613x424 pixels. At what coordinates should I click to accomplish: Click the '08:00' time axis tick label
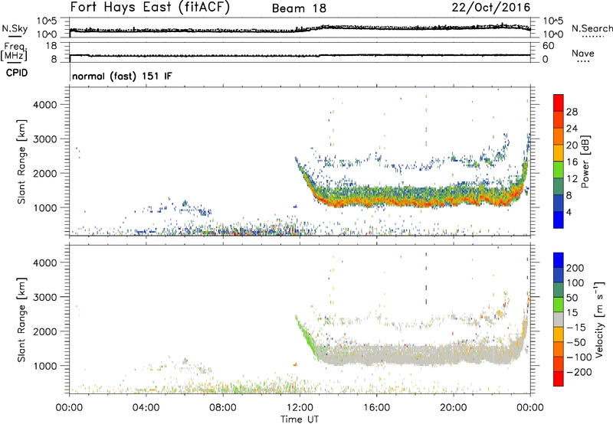coord(223,408)
